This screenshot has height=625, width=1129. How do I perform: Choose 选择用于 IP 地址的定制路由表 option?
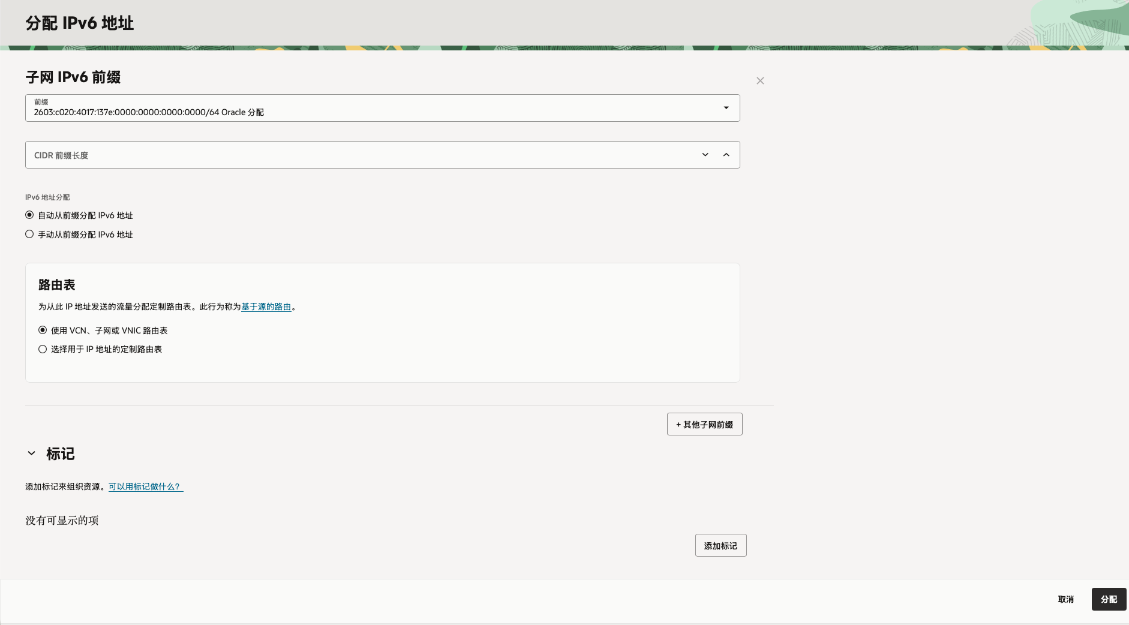click(43, 349)
